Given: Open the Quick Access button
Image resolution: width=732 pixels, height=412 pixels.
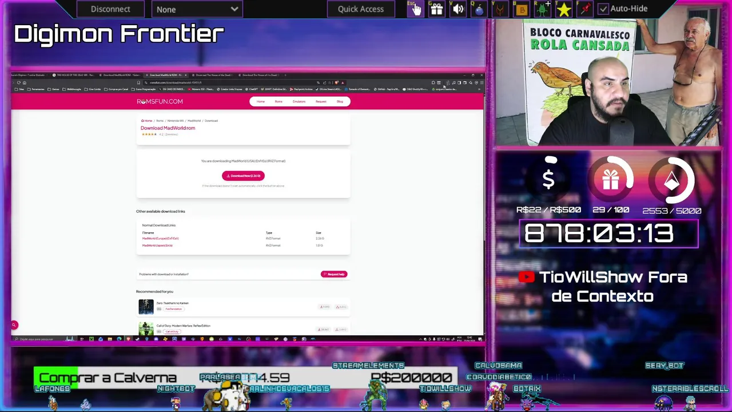Looking at the screenshot, I should click(x=360, y=9).
